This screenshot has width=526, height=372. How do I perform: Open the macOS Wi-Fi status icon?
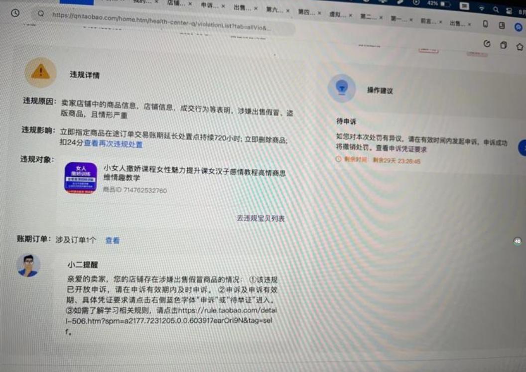tap(481, 8)
